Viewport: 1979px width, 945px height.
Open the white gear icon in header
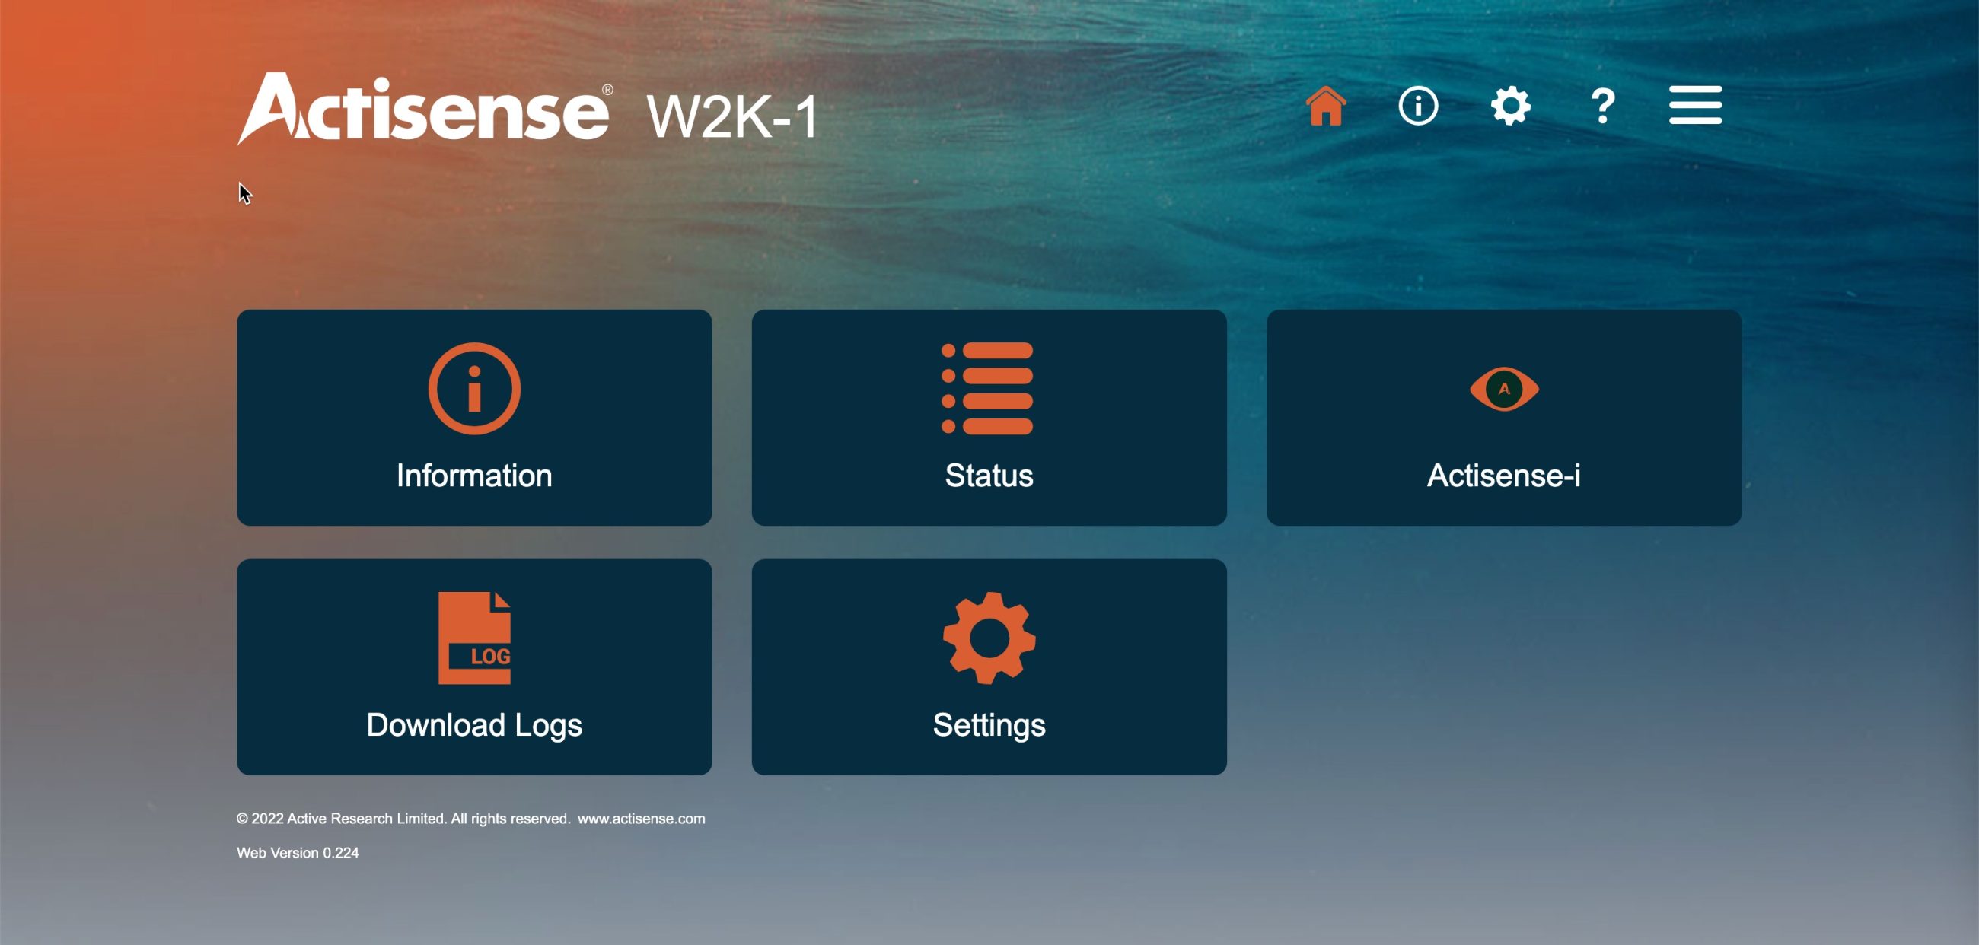point(1510,106)
